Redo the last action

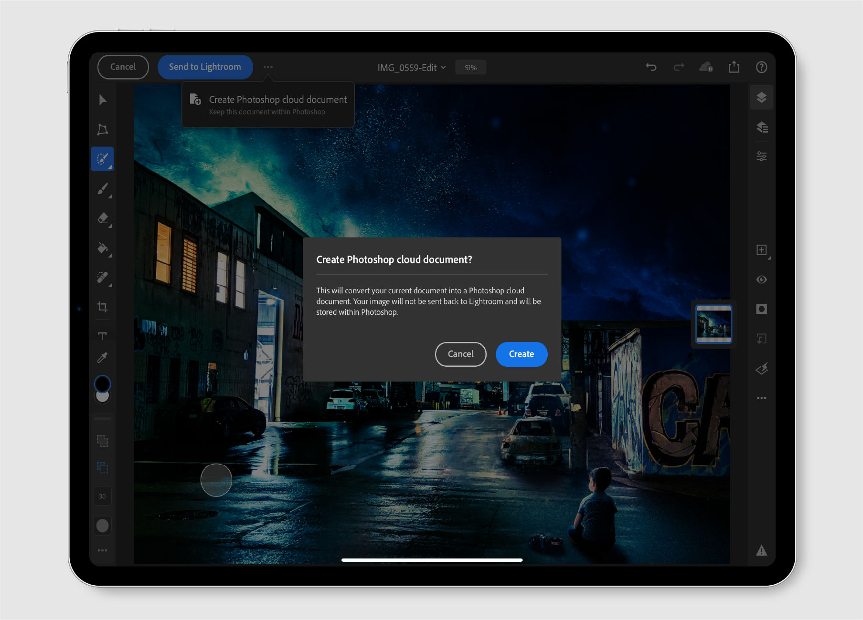point(679,67)
